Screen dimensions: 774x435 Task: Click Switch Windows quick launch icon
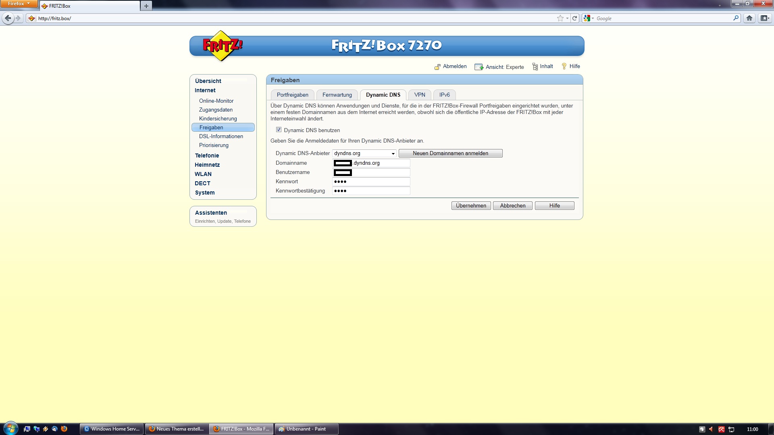[x=36, y=429]
